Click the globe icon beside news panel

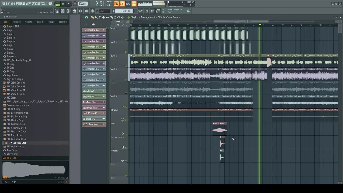point(189,11)
